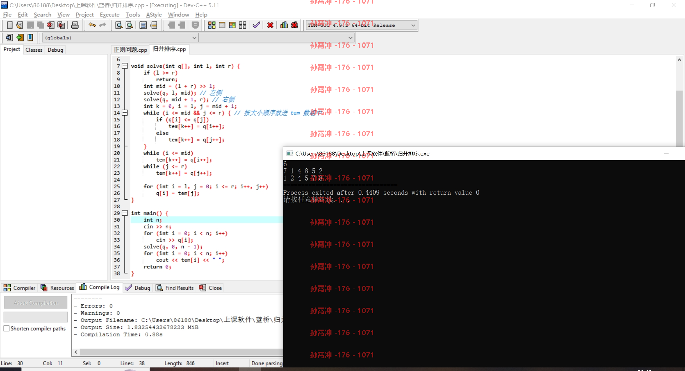Click the Save file toolbar icon

point(30,25)
